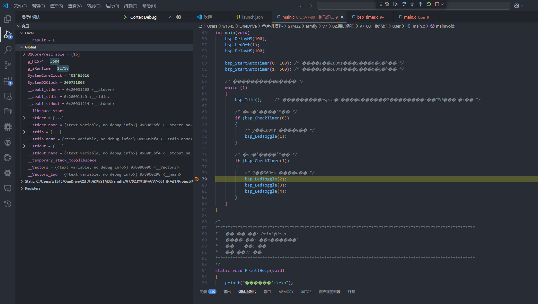Screen dimensions: 538x304
Task: Collapse the Global scope
Action: pyautogui.click(x=22, y=47)
